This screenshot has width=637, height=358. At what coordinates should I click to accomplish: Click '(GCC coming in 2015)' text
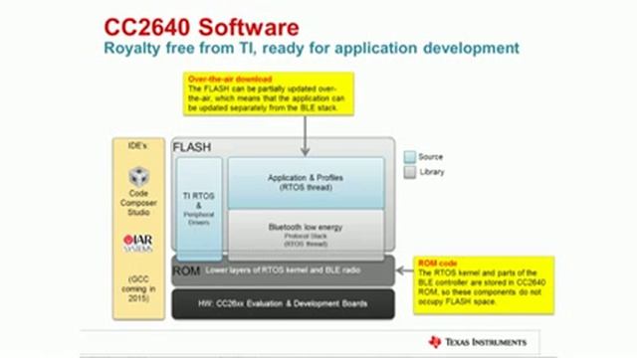tap(138, 288)
